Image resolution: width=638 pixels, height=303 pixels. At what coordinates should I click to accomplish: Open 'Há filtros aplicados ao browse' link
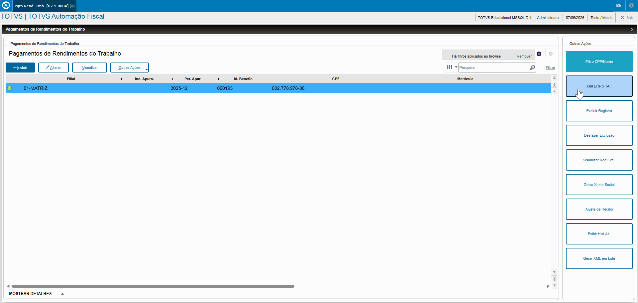476,56
